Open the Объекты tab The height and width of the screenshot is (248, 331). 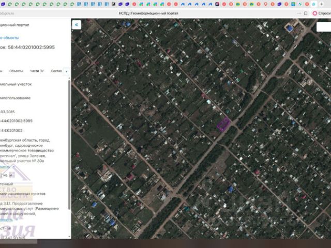tap(16, 71)
